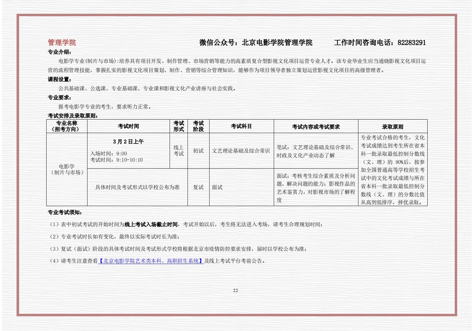This screenshot has width=472, height=331.
Task: Click the consultation phone number 82283291
Action: click(411, 42)
